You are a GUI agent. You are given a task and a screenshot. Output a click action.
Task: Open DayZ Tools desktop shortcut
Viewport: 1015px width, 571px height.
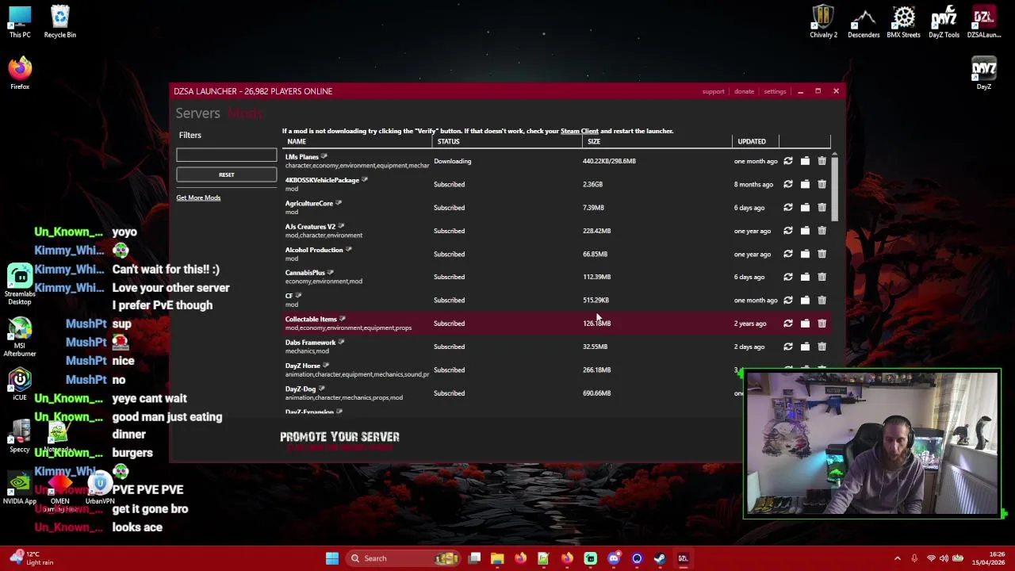pos(944,21)
